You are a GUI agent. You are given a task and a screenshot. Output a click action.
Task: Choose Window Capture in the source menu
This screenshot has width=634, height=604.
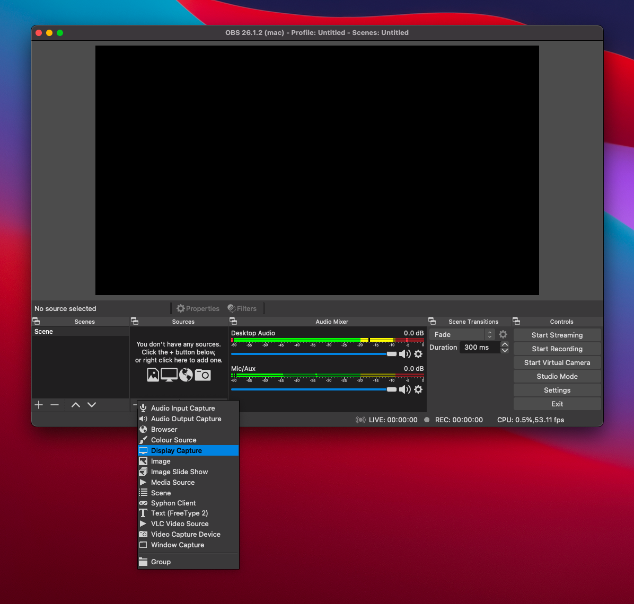click(178, 545)
